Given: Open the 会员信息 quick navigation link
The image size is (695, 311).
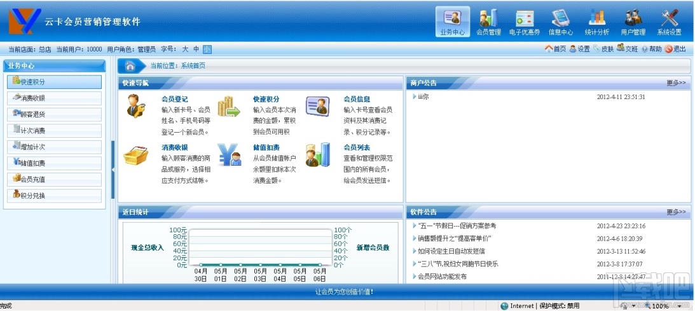Looking at the screenshot, I should tap(357, 99).
